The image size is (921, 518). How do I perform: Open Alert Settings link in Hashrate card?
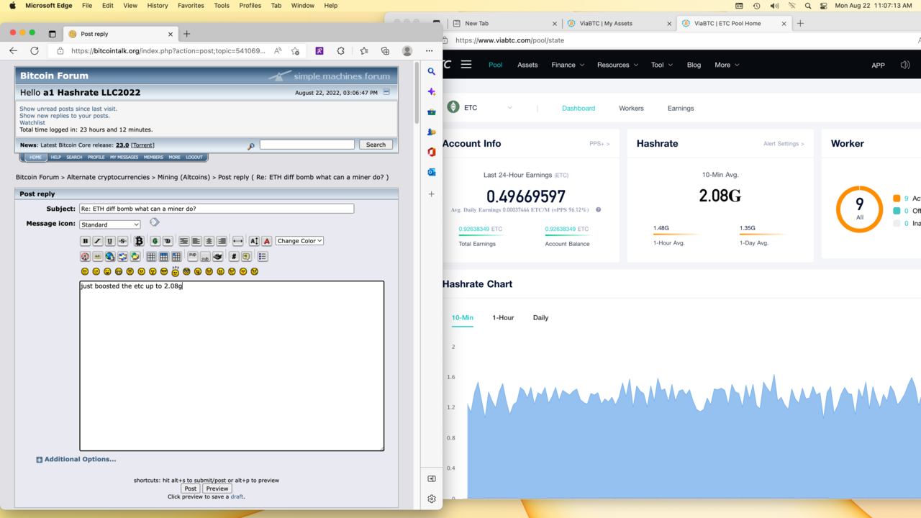(x=784, y=144)
